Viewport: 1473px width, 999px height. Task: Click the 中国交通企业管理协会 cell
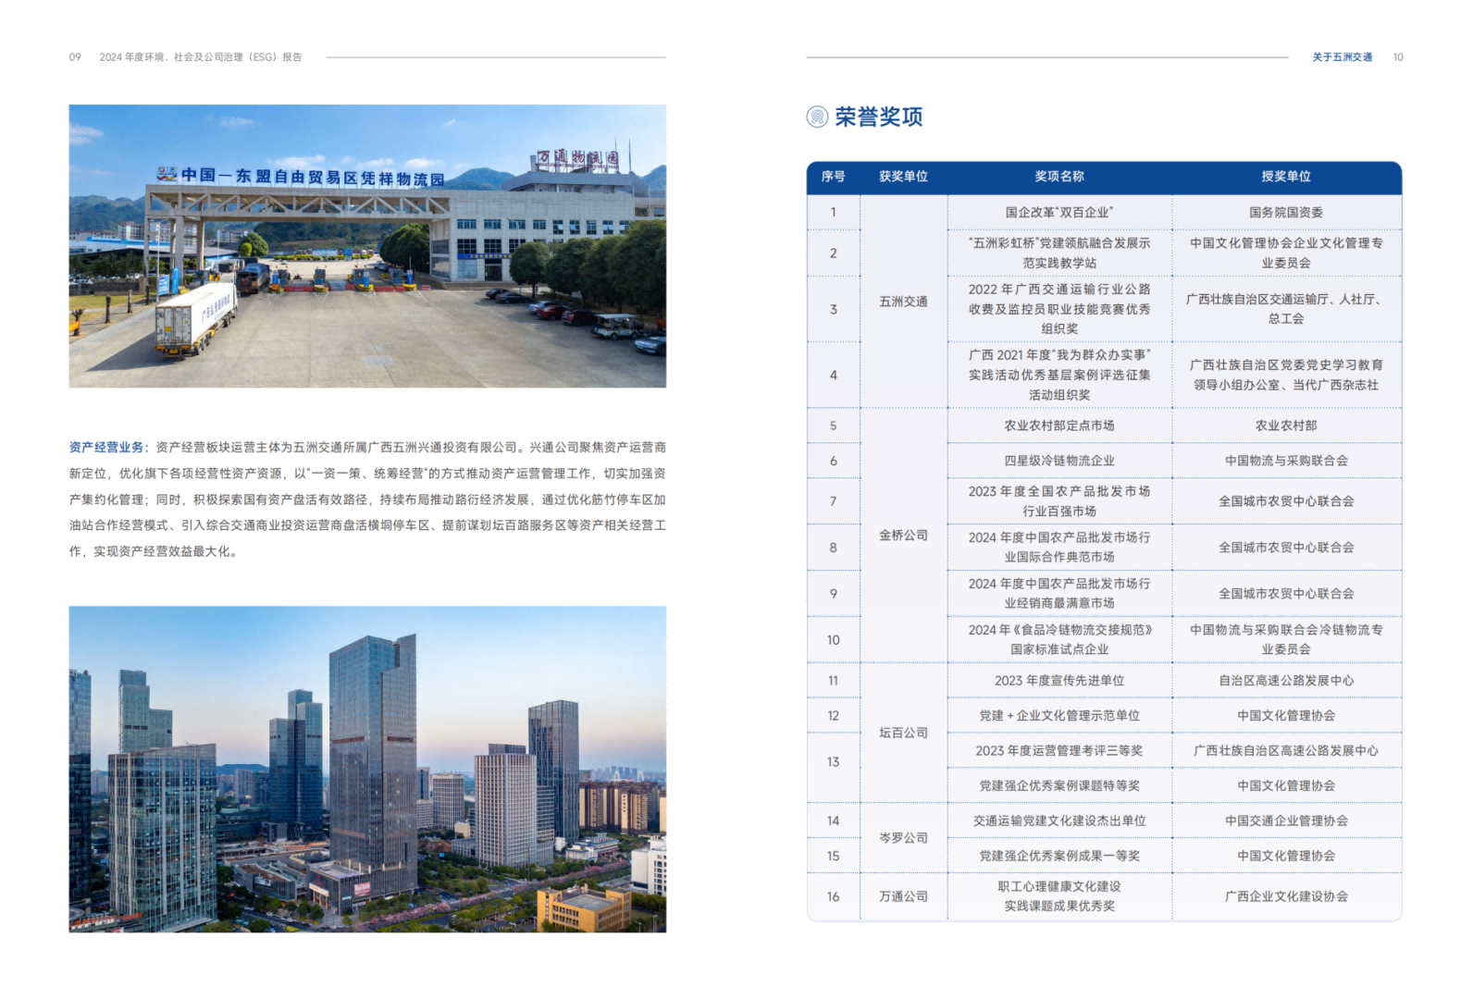point(1286,821)
